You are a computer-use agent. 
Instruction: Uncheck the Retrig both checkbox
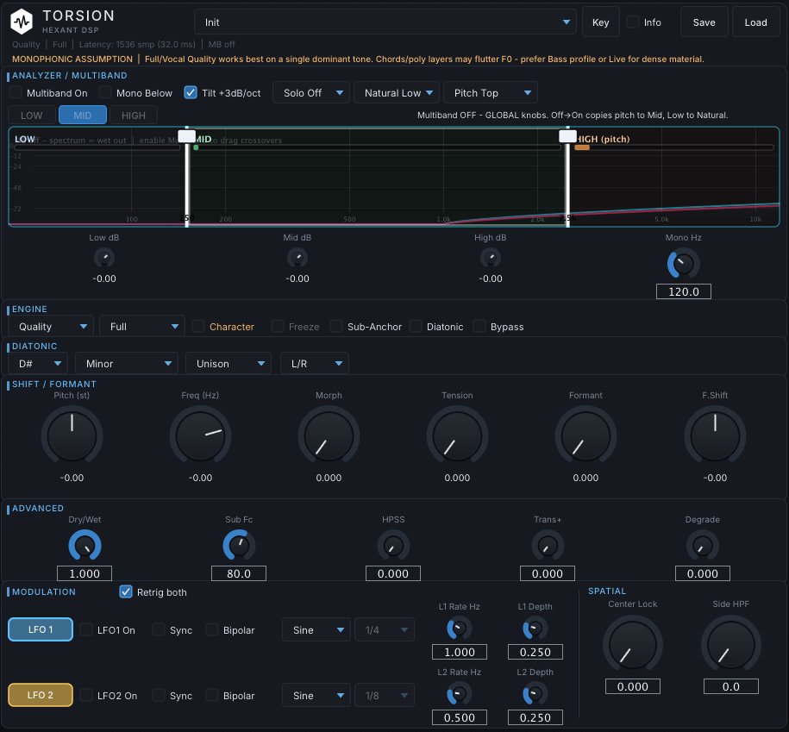coord(126,591)
